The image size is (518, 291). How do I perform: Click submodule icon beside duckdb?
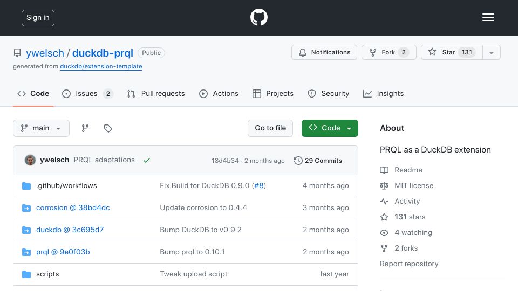click(26, 230)
